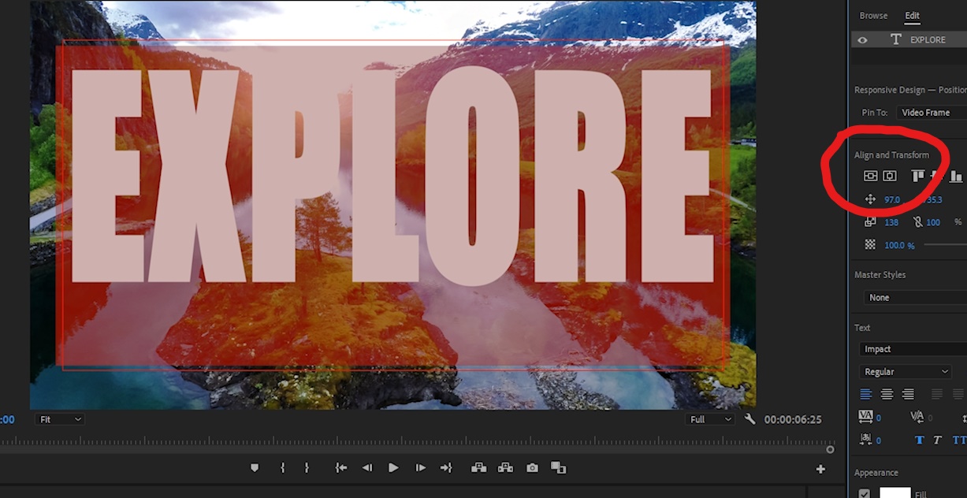Open the Impact font dropdown
Screen dimensions: 967x498
(x=913, y=349)
